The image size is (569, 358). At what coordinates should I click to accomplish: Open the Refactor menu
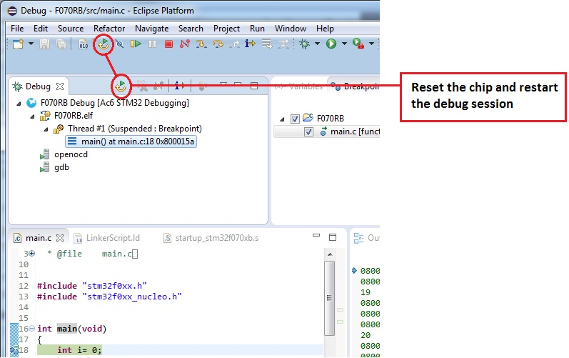[109, 29]
